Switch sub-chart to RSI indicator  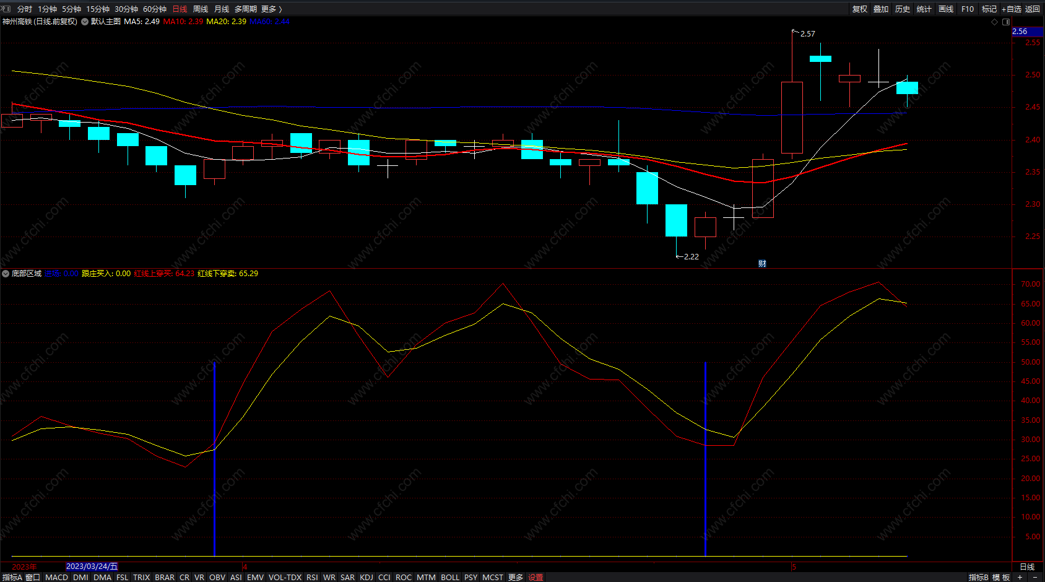312,577
